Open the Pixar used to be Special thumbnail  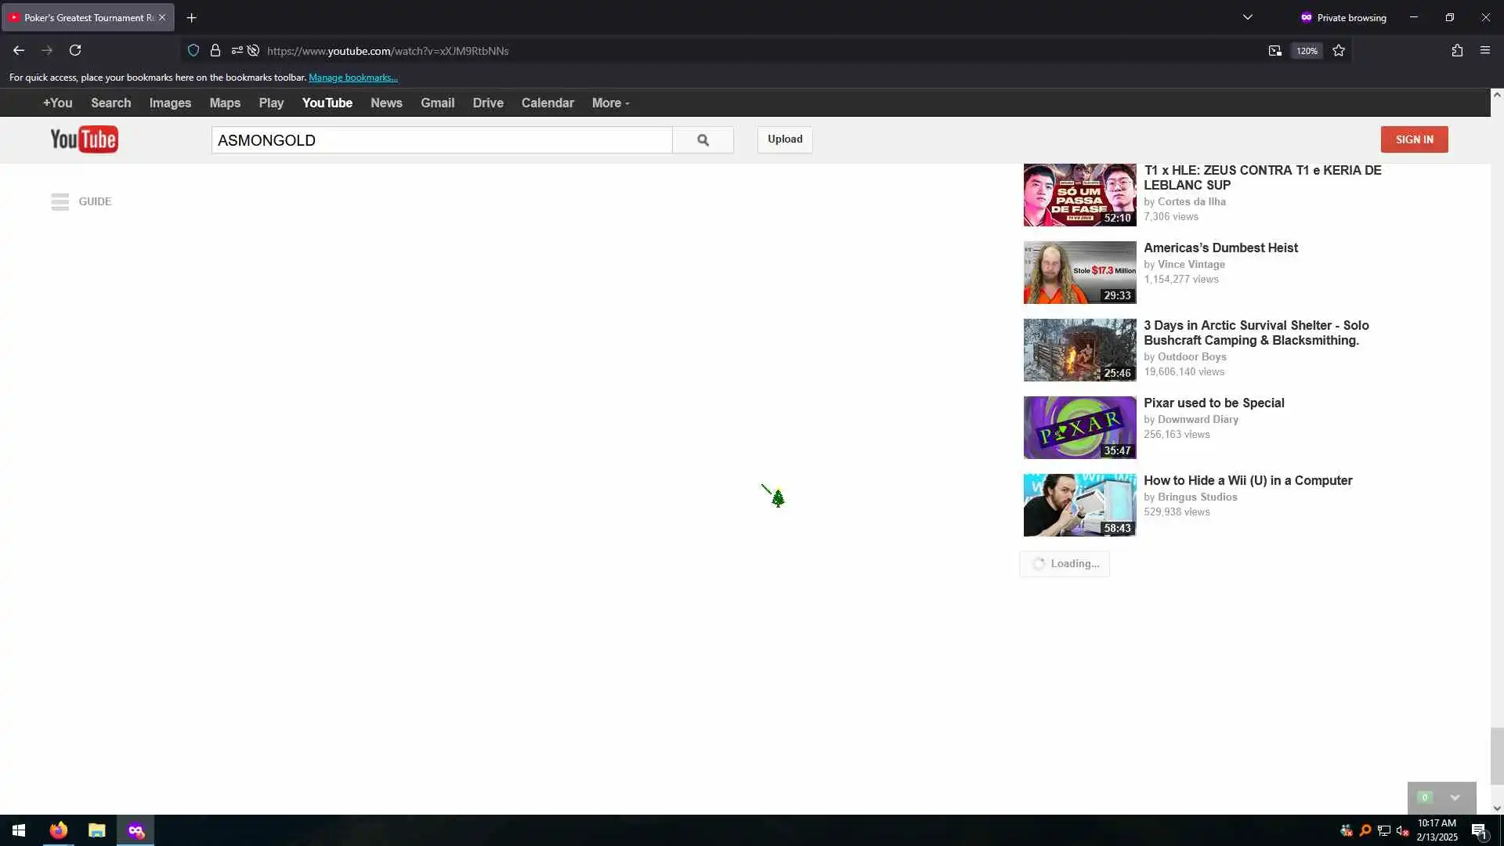(1079, 427)
